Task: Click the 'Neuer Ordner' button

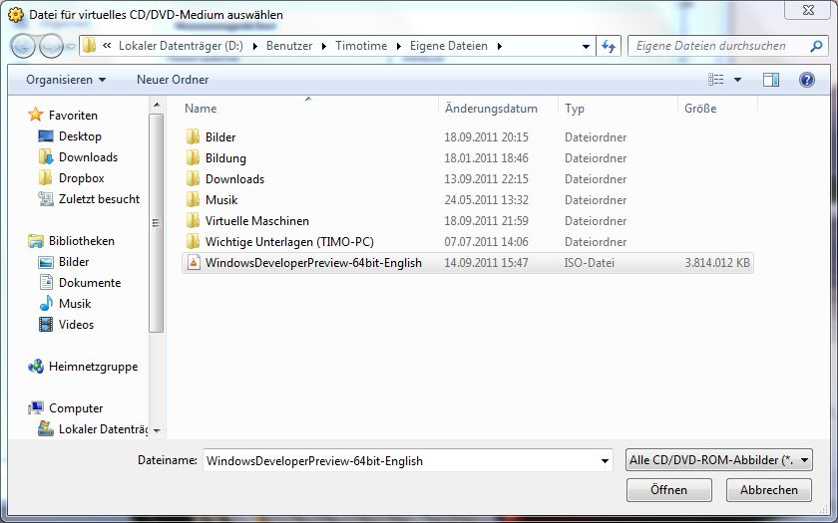Action: click(x=173, y=80)
